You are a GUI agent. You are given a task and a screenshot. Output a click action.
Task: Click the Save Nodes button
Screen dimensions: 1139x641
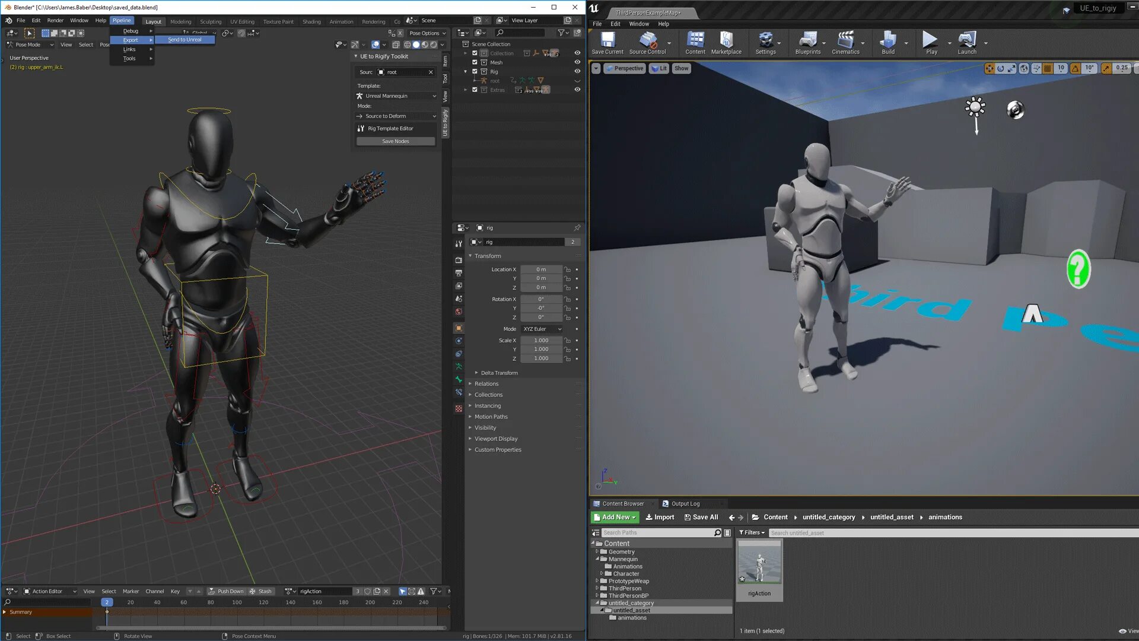pyautogui.click(x=396, y=141)
